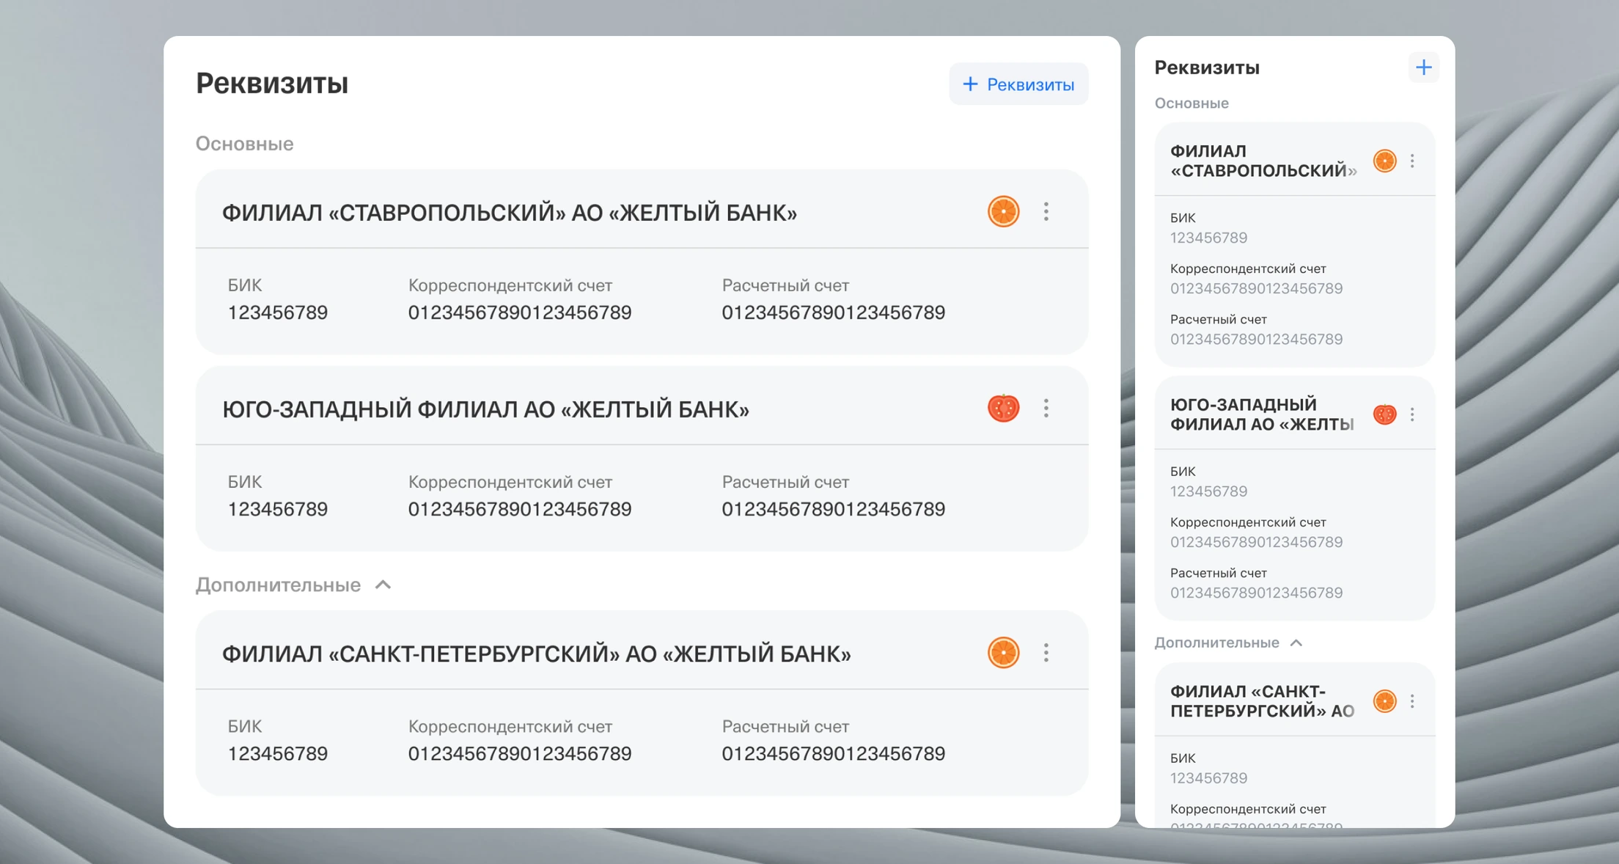Click Корреспондентский счет value in main Санкт-Петербургский card
Screen dimensions: 1619x864
point(520,754)
